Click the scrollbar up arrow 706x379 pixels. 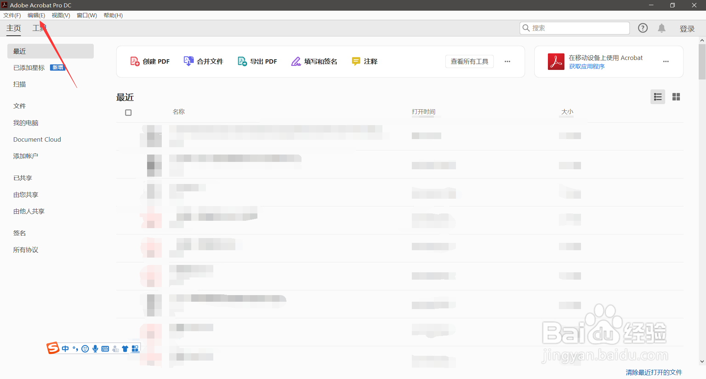(702, 40)
